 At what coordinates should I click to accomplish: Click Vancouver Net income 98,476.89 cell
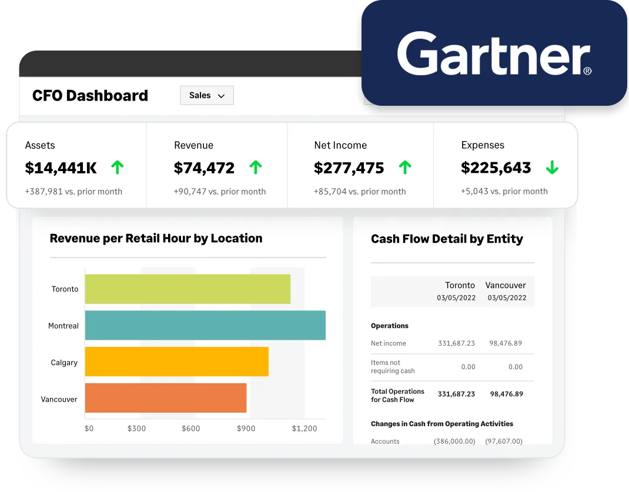506,343
